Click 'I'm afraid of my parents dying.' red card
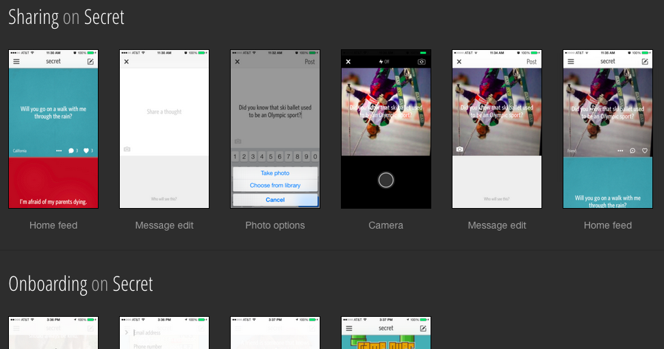The width and height of the screenshot is (664, 349). click(x=53, y=183)
